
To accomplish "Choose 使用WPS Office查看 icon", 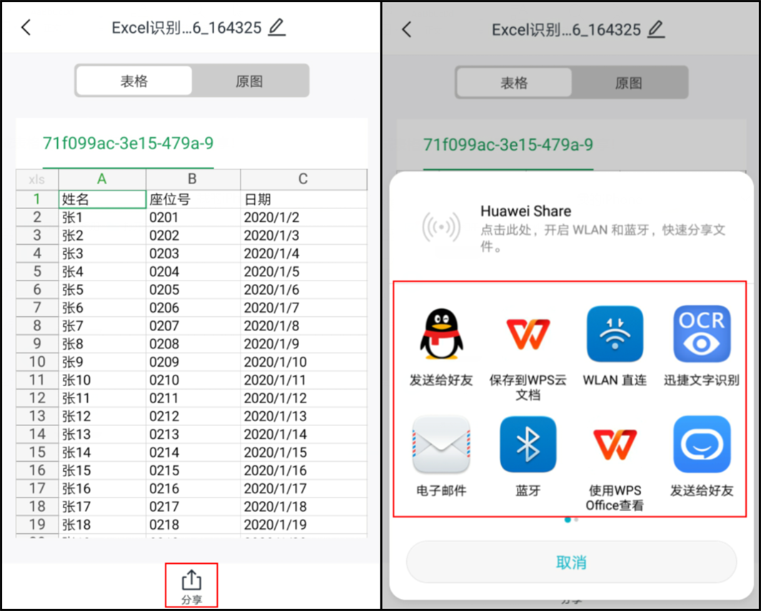I will tap(615, 444).
